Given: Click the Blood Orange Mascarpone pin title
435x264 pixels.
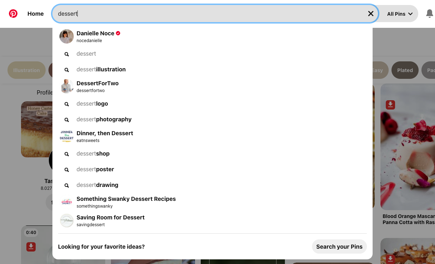Looking at the screenshot, I should pyautogui.click(x=409, y=219).
